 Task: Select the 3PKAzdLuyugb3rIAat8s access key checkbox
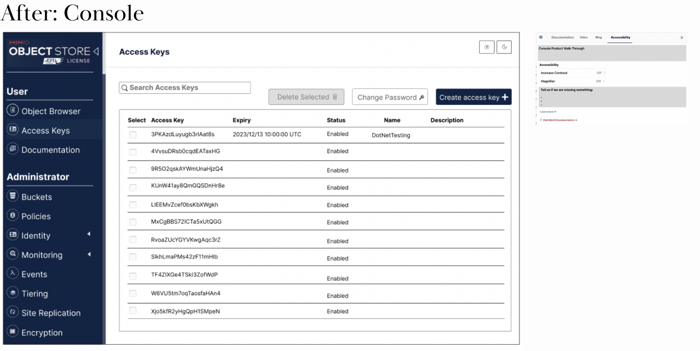(133, 135)
